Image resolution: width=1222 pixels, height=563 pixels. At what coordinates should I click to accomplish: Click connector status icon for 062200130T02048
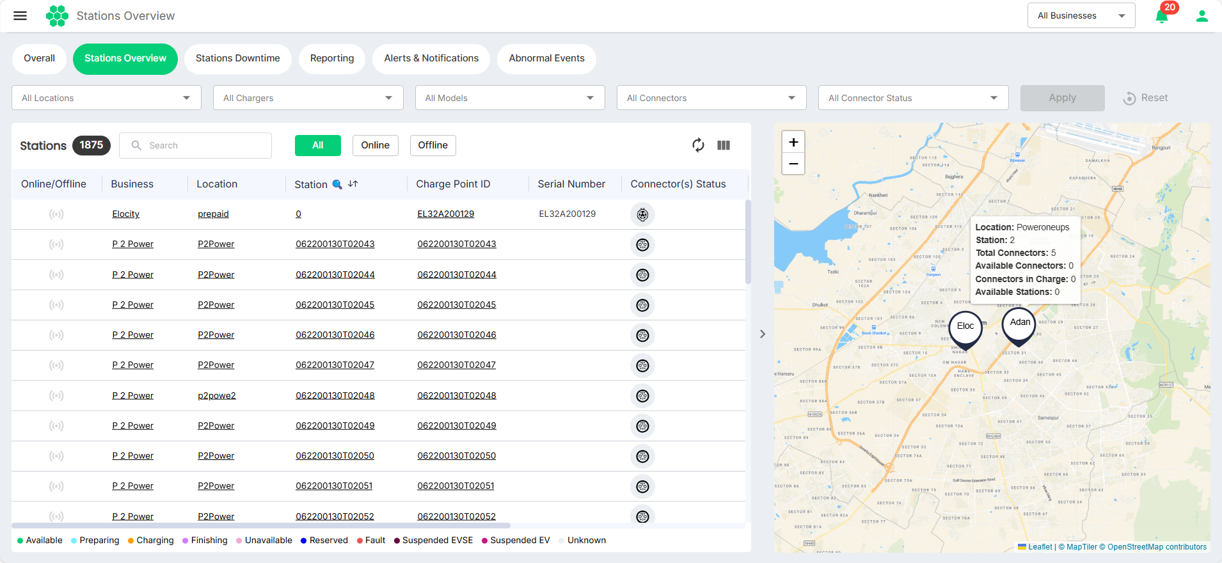642,396
